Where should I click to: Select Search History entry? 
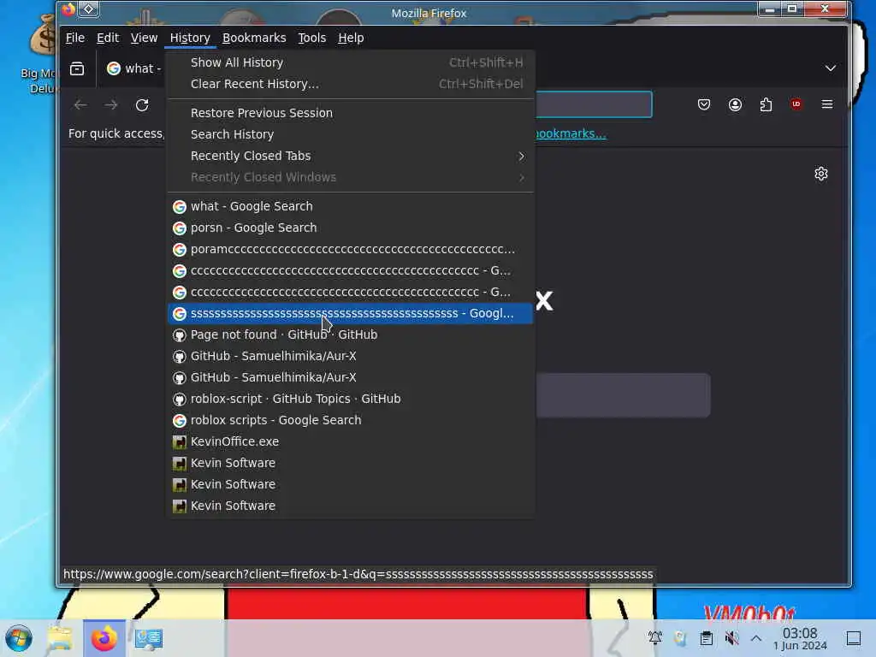click(350, 134)
